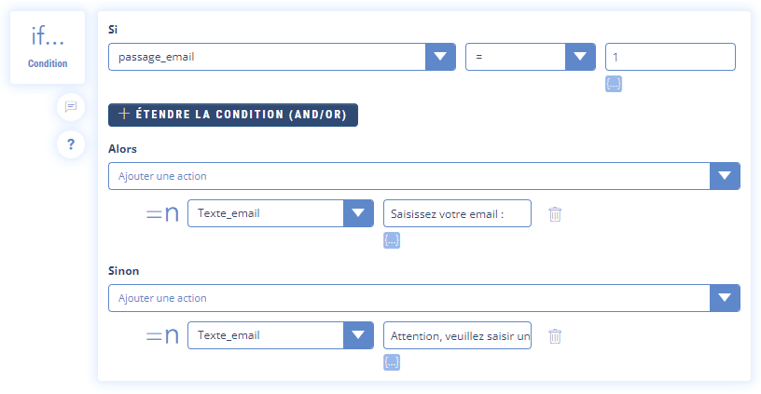Click braces icon under Saisissez votre email field
This screenshot has width=761, height=394.
(392, 241)
